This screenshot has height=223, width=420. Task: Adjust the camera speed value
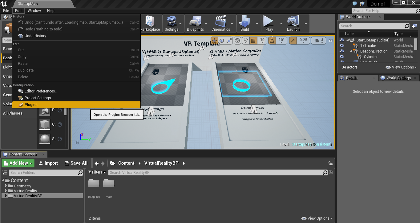pyautogui.click(x=318, y=40)
